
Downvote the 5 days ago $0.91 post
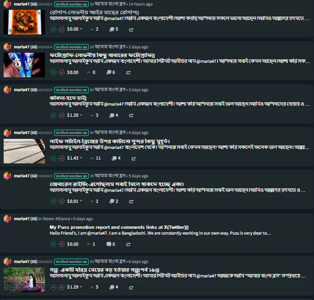click(62, 201)
